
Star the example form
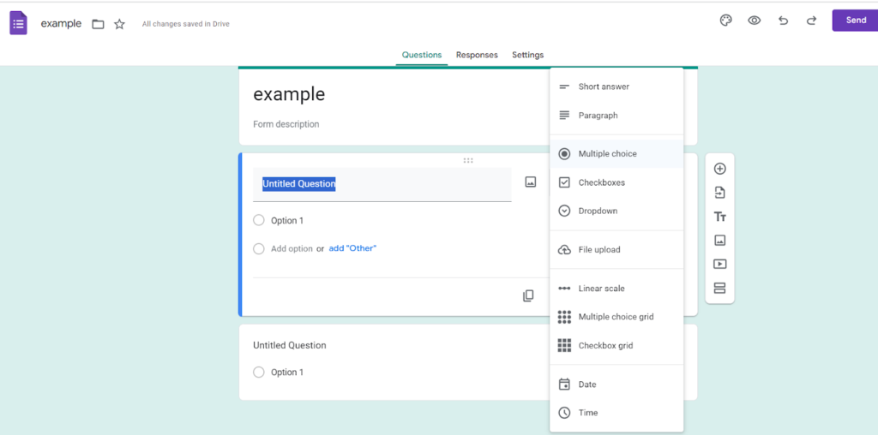click(x=119, y=24)
